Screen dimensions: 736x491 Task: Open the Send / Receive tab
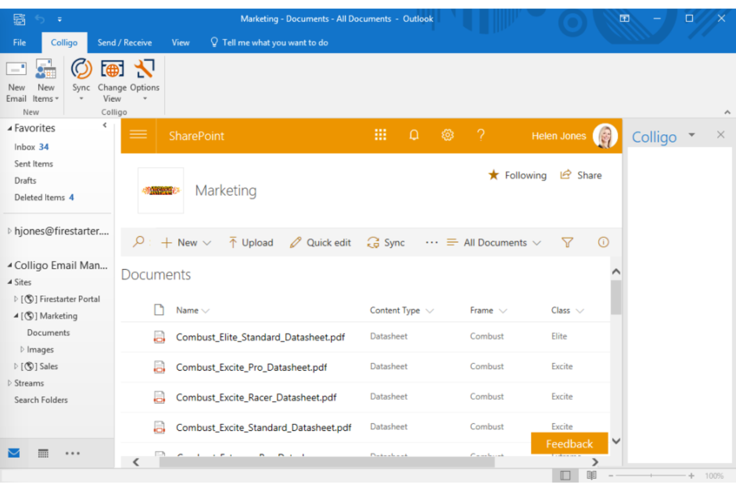point(125,43)
